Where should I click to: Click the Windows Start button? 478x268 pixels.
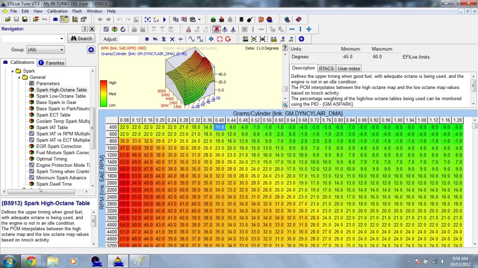[x=9, y=261]
